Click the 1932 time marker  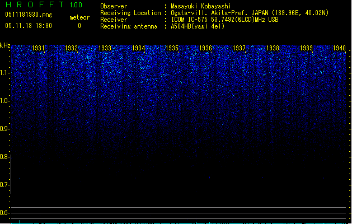(x=72, y=48)
